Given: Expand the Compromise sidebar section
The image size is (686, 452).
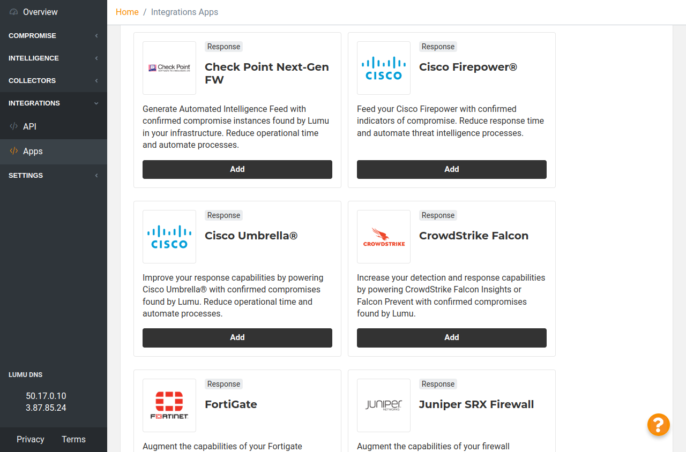Looking at the screenshot, I should (x=54, y=35).
